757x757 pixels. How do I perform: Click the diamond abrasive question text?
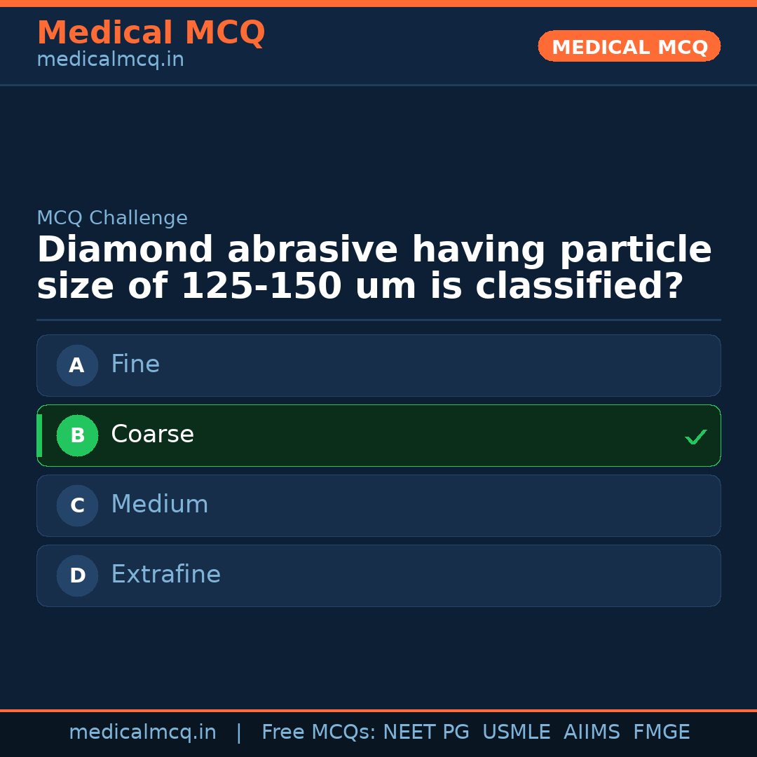pyautogui.click(x=374, y=268)
